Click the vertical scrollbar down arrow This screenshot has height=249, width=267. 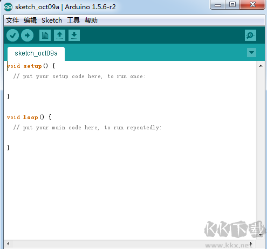tap(261, 234)
